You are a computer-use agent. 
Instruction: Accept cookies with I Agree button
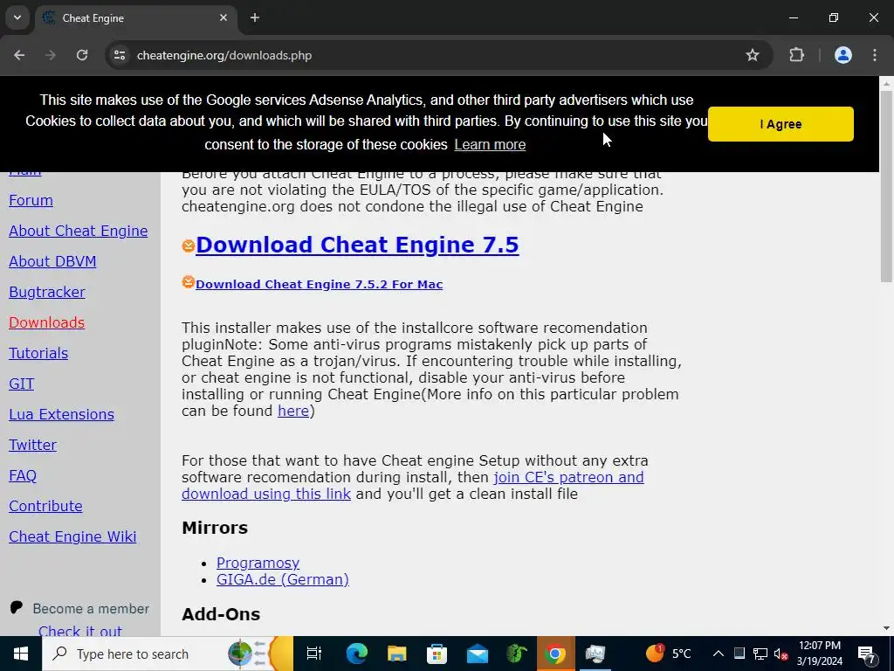click(781, 124)
